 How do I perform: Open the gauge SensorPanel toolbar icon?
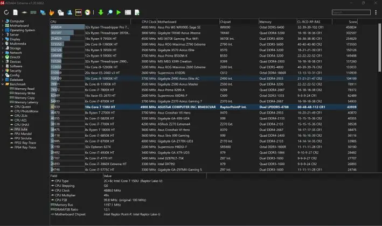click(x=87, y=12)
